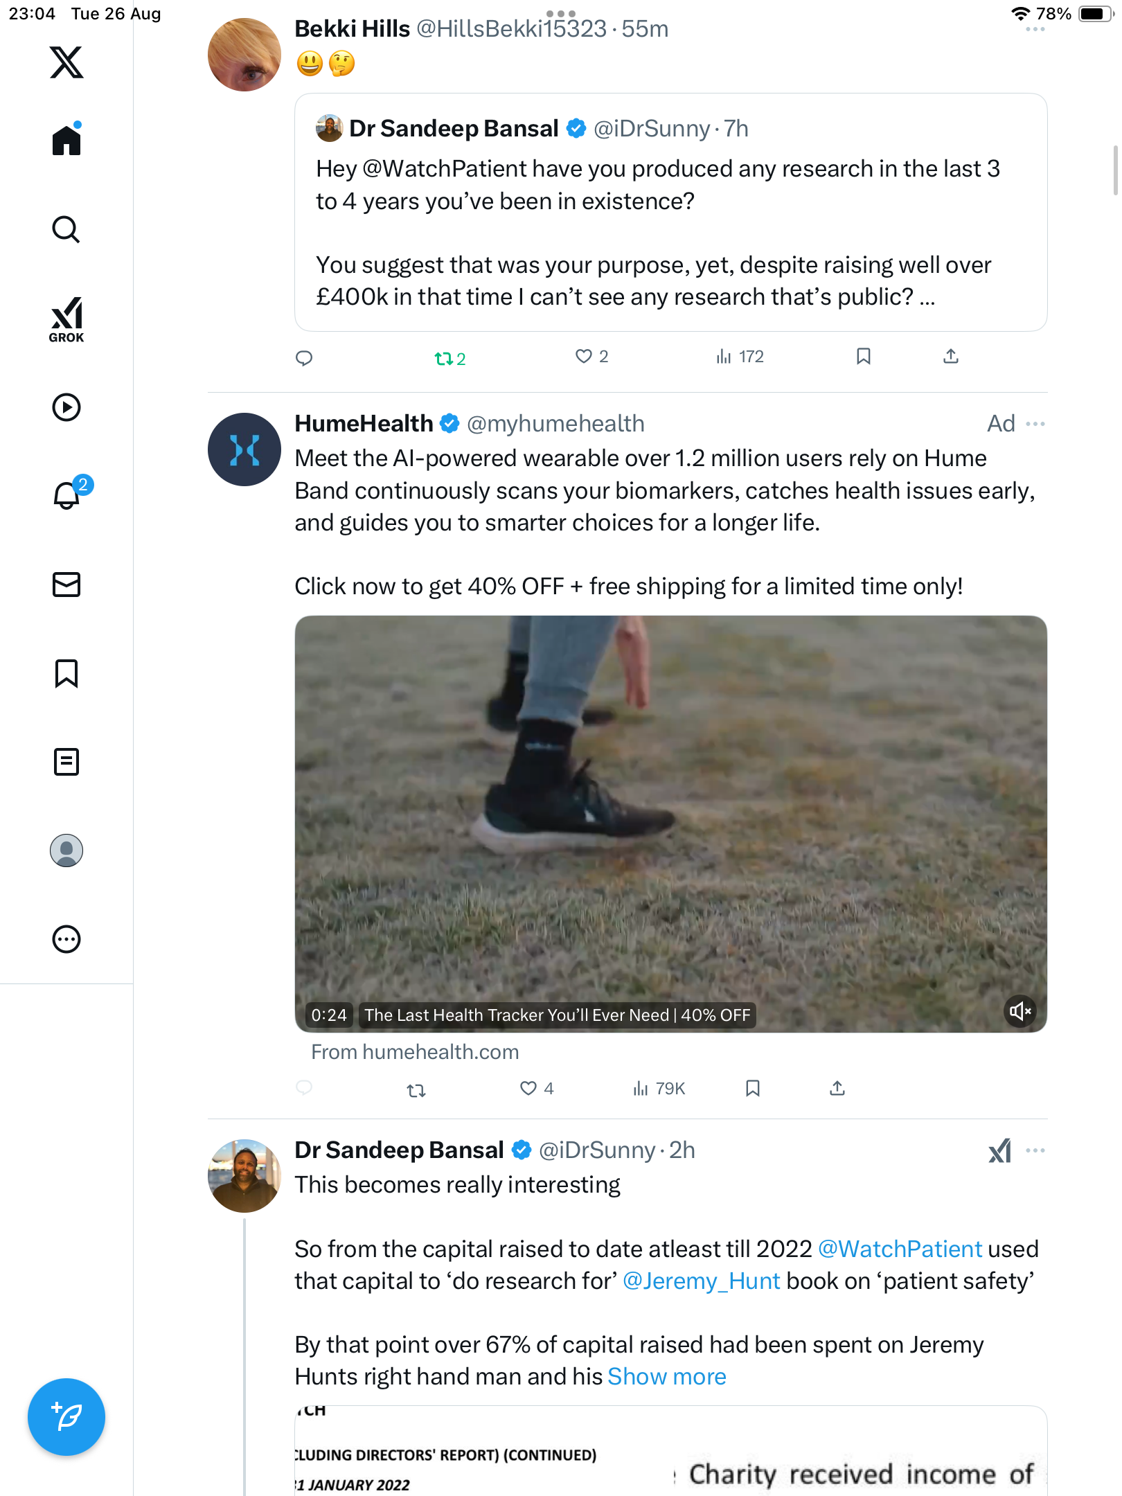Undo repost on Bekki Hills' post
Viewport: 1122px width, 1496px height.
pyautogui.click(x=449, y=359)
